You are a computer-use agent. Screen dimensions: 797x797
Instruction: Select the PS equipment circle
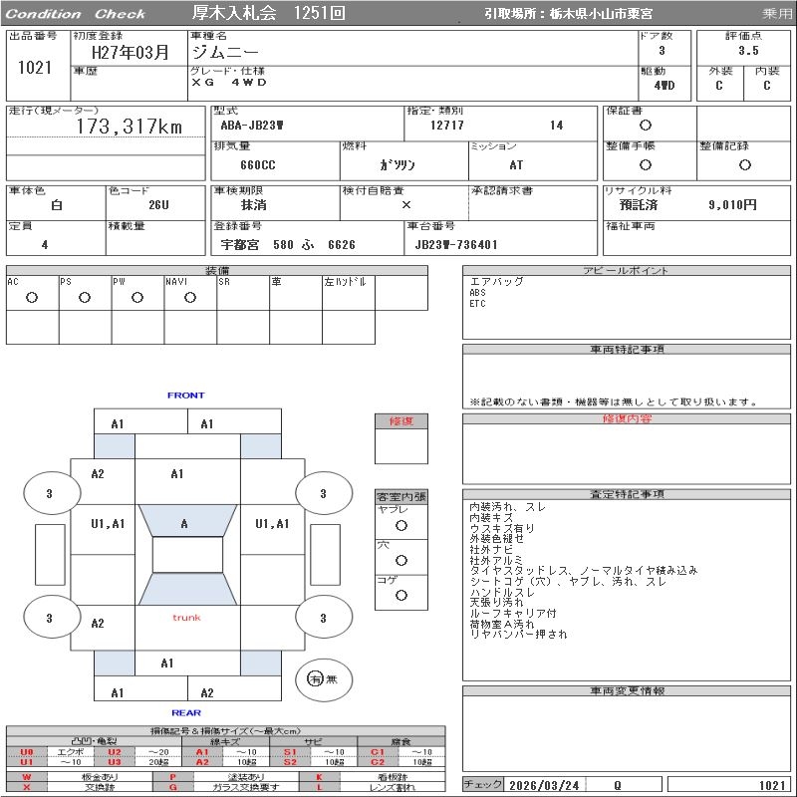pos(85,298)
